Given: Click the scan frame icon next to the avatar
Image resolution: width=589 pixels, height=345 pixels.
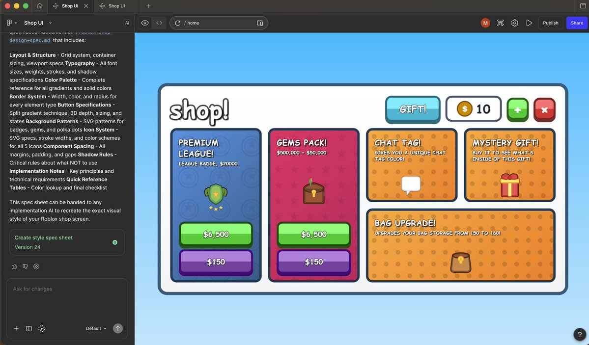Looking at the screenshot, I should point(501,23).
